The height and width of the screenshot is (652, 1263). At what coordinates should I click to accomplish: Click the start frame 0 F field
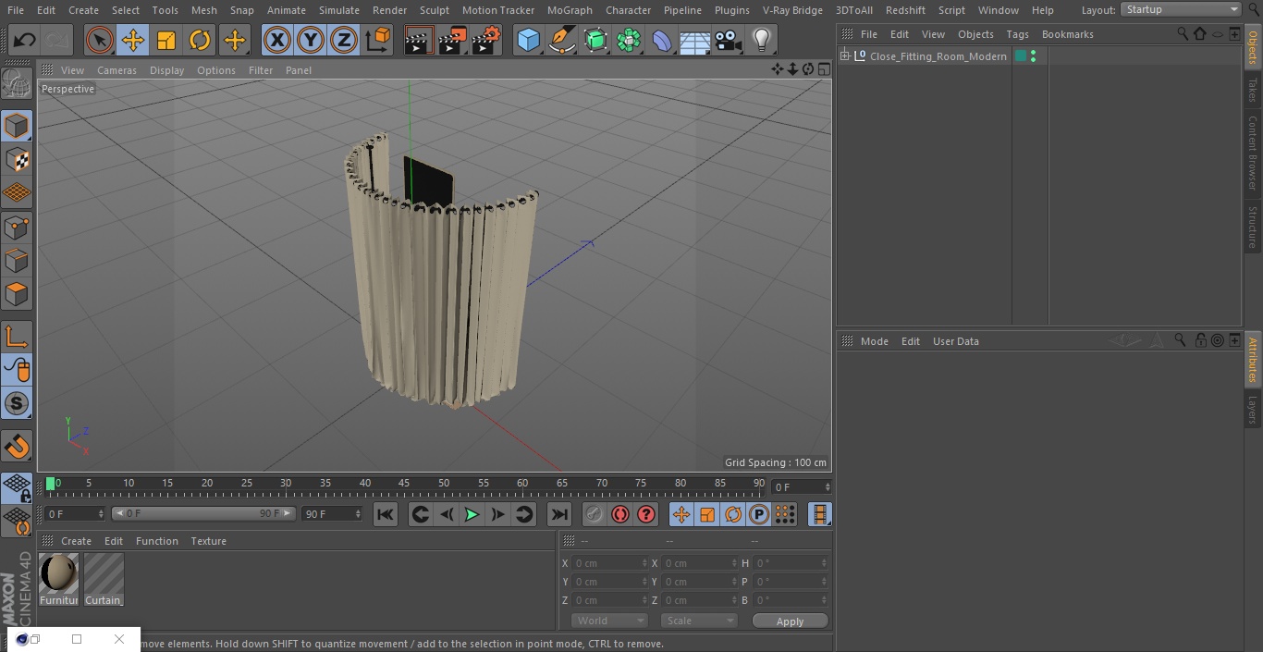click(x=75, y=513)
